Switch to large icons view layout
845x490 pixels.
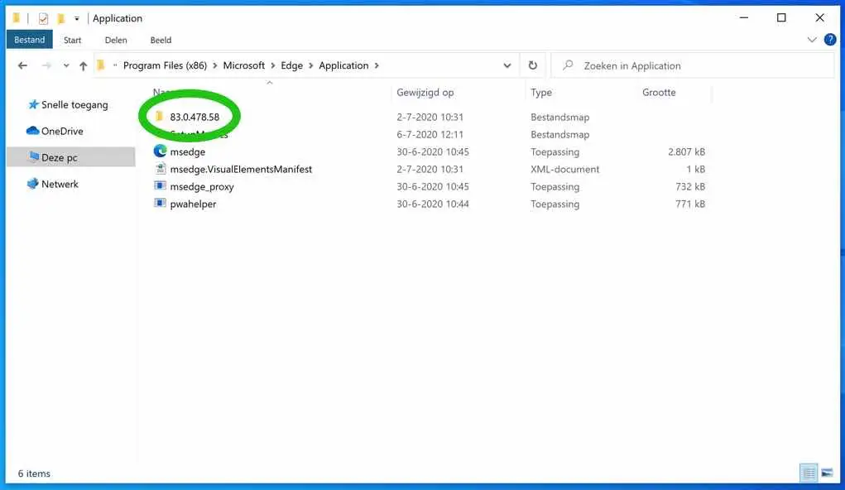tap(828, 473)
